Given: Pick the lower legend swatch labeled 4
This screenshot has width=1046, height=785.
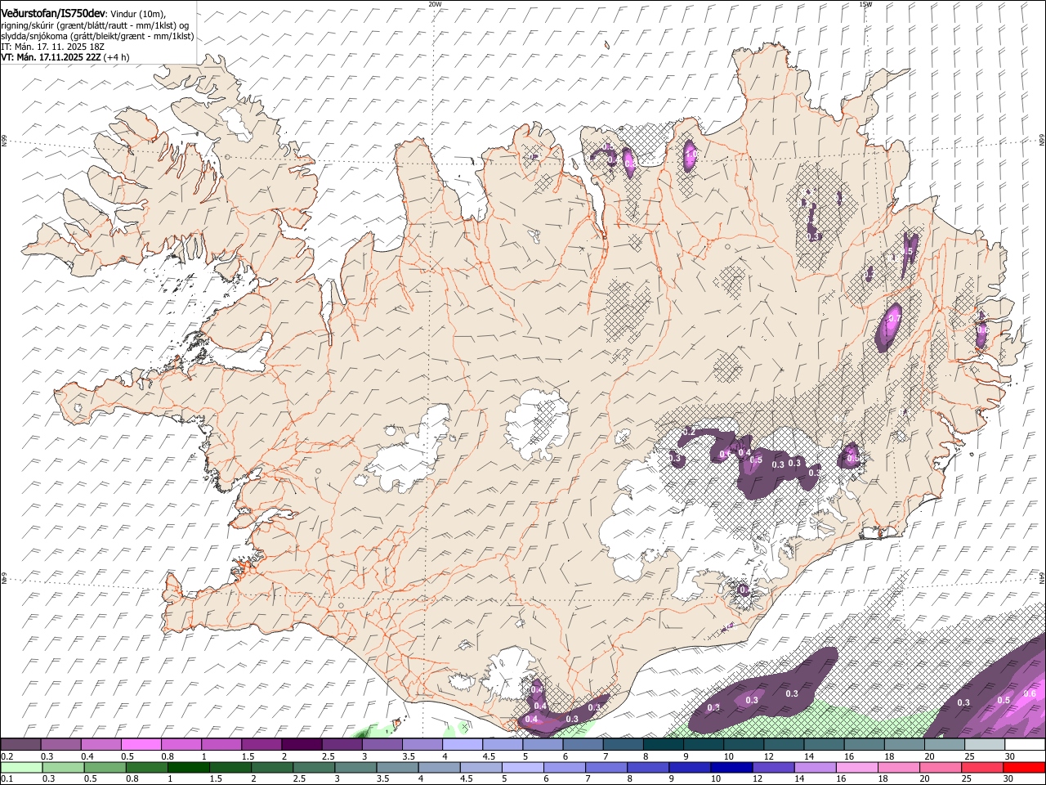Looking at the screenshot, I should [x=440, y=767].
